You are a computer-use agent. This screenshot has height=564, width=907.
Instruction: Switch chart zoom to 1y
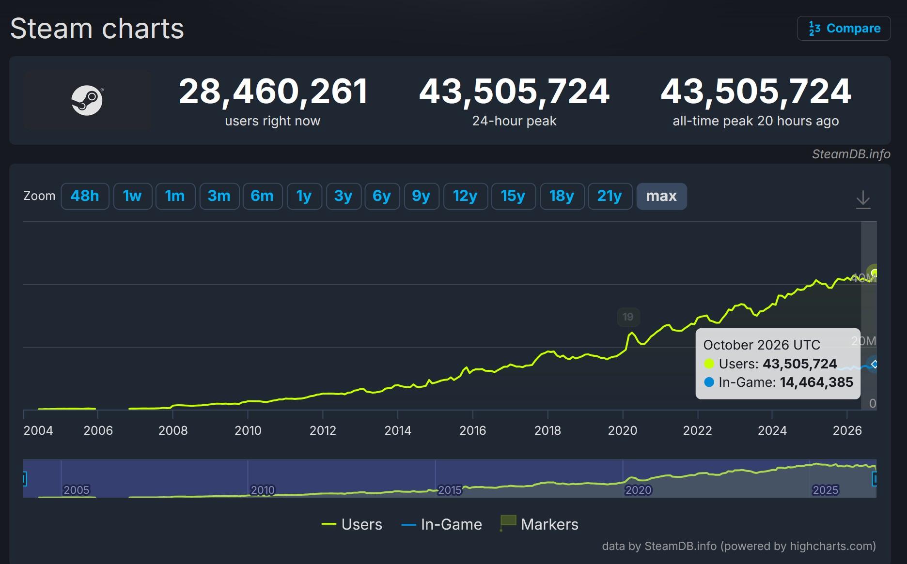coord(304,196)
